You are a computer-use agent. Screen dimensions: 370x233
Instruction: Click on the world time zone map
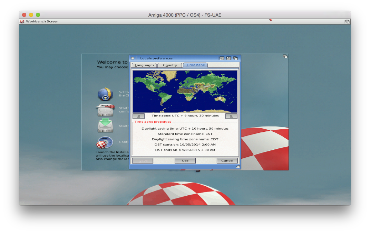(185, 92)
